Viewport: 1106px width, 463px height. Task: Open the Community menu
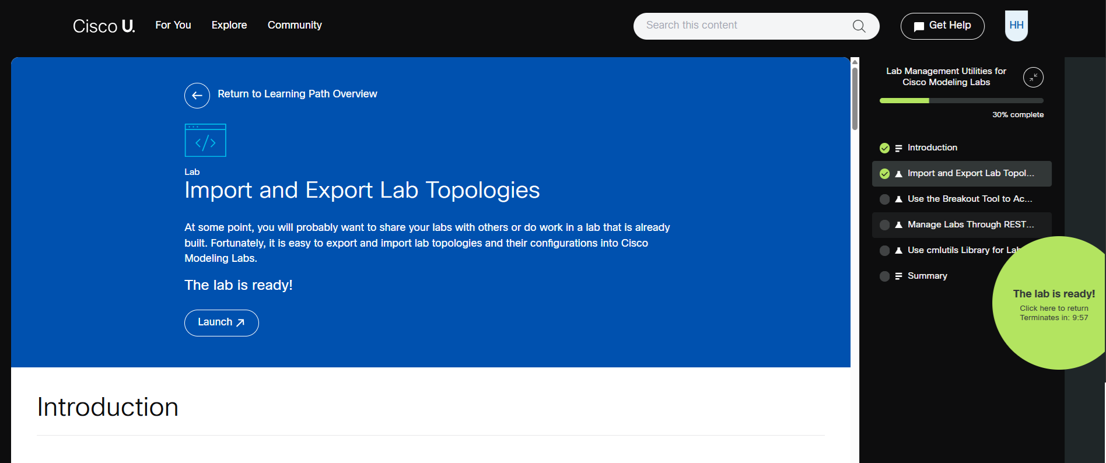[295, 25]
